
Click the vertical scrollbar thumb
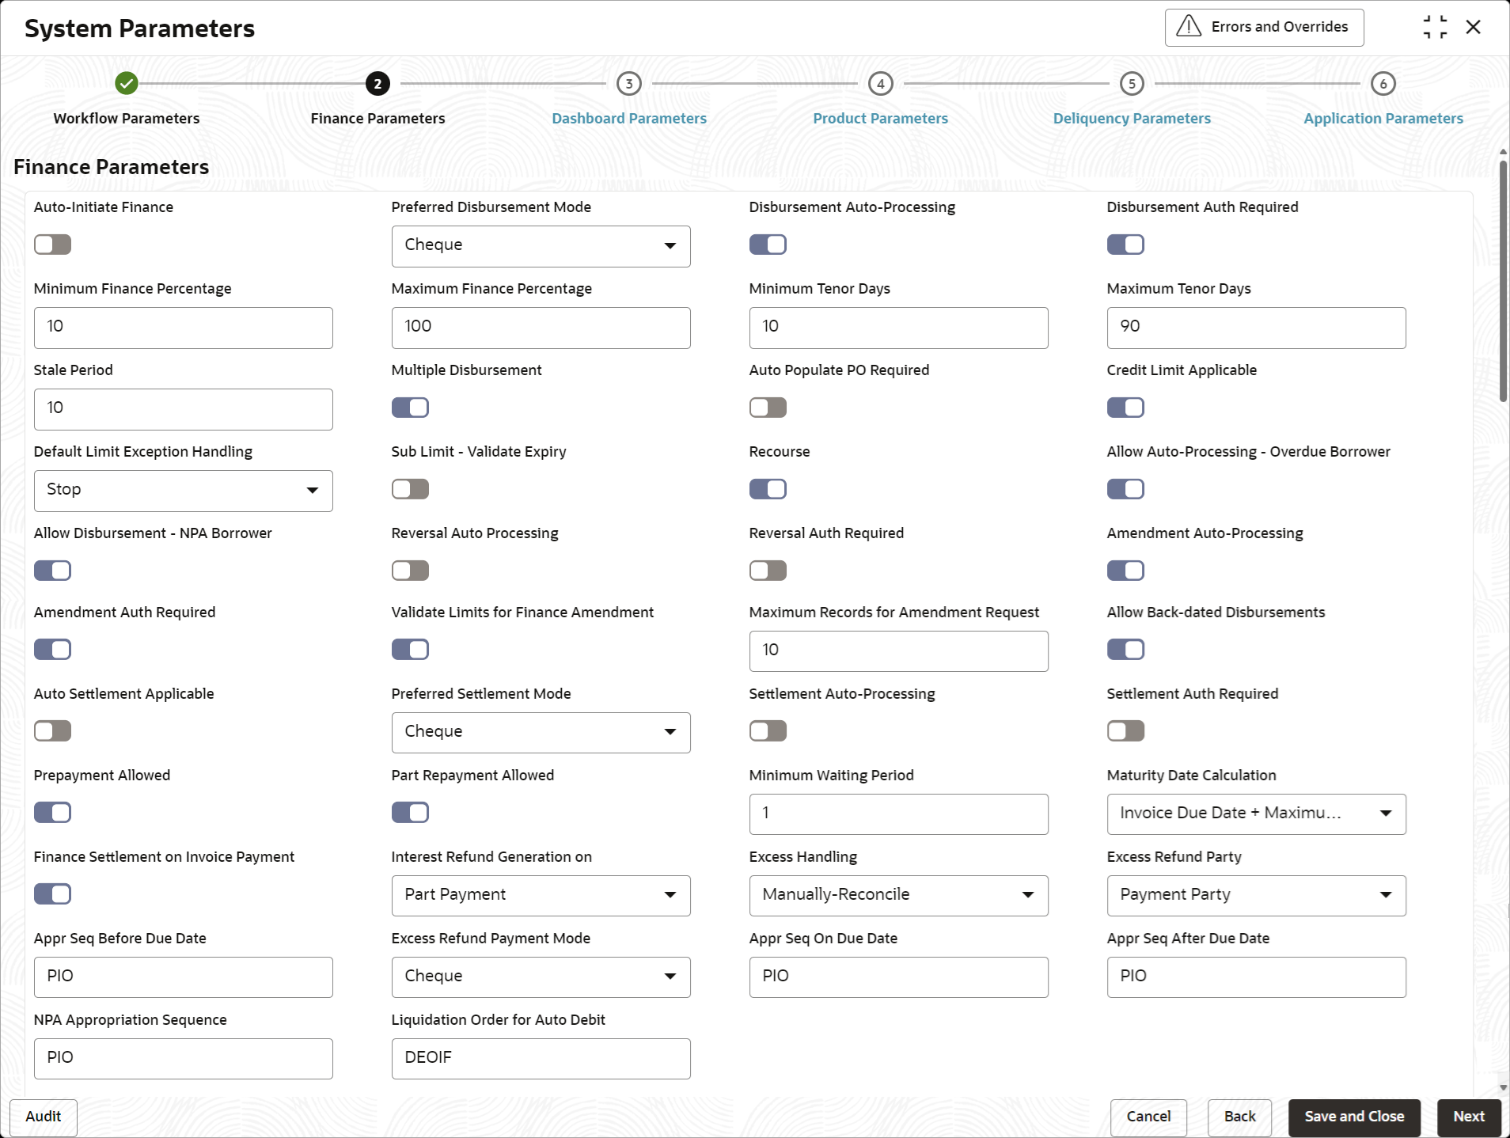coord(1503,277)
